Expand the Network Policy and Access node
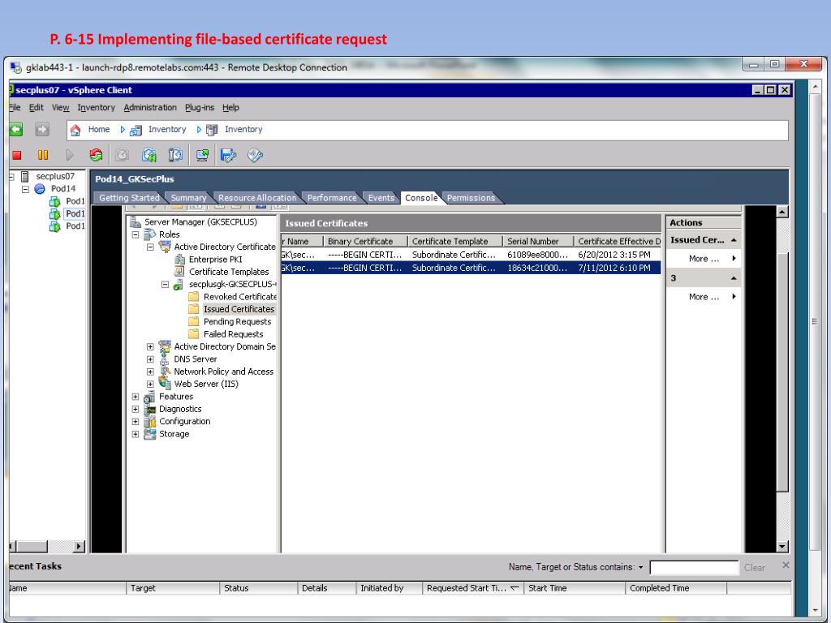831x623 pixels. click(150, 372)
